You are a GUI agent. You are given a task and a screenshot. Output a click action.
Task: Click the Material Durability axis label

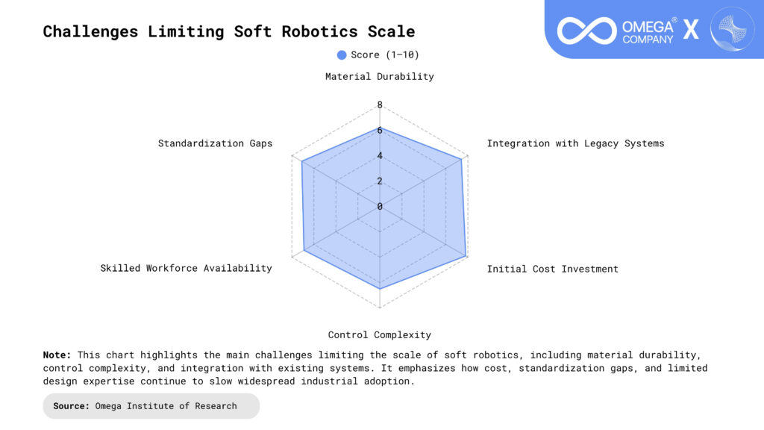tap(379, 76)
